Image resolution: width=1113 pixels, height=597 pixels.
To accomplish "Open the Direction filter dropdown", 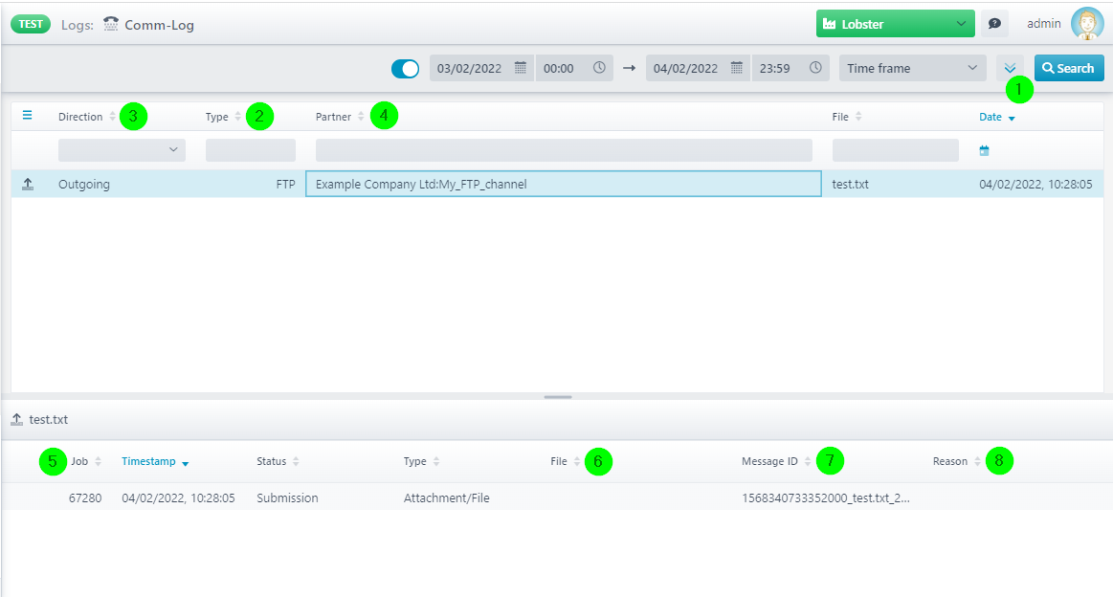I will coord(122,150).
